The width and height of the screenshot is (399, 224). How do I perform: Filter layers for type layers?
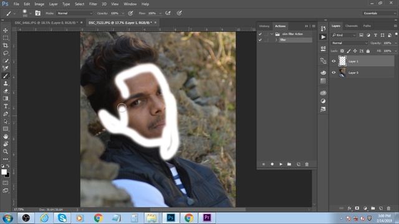click(375, 35)
